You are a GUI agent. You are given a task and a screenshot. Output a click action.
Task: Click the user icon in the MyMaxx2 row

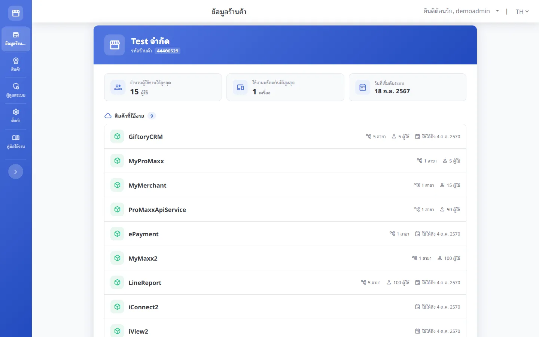(x=440, y=258)
